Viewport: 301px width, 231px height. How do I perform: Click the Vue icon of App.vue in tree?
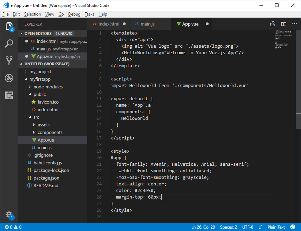(x=34, y=140)
